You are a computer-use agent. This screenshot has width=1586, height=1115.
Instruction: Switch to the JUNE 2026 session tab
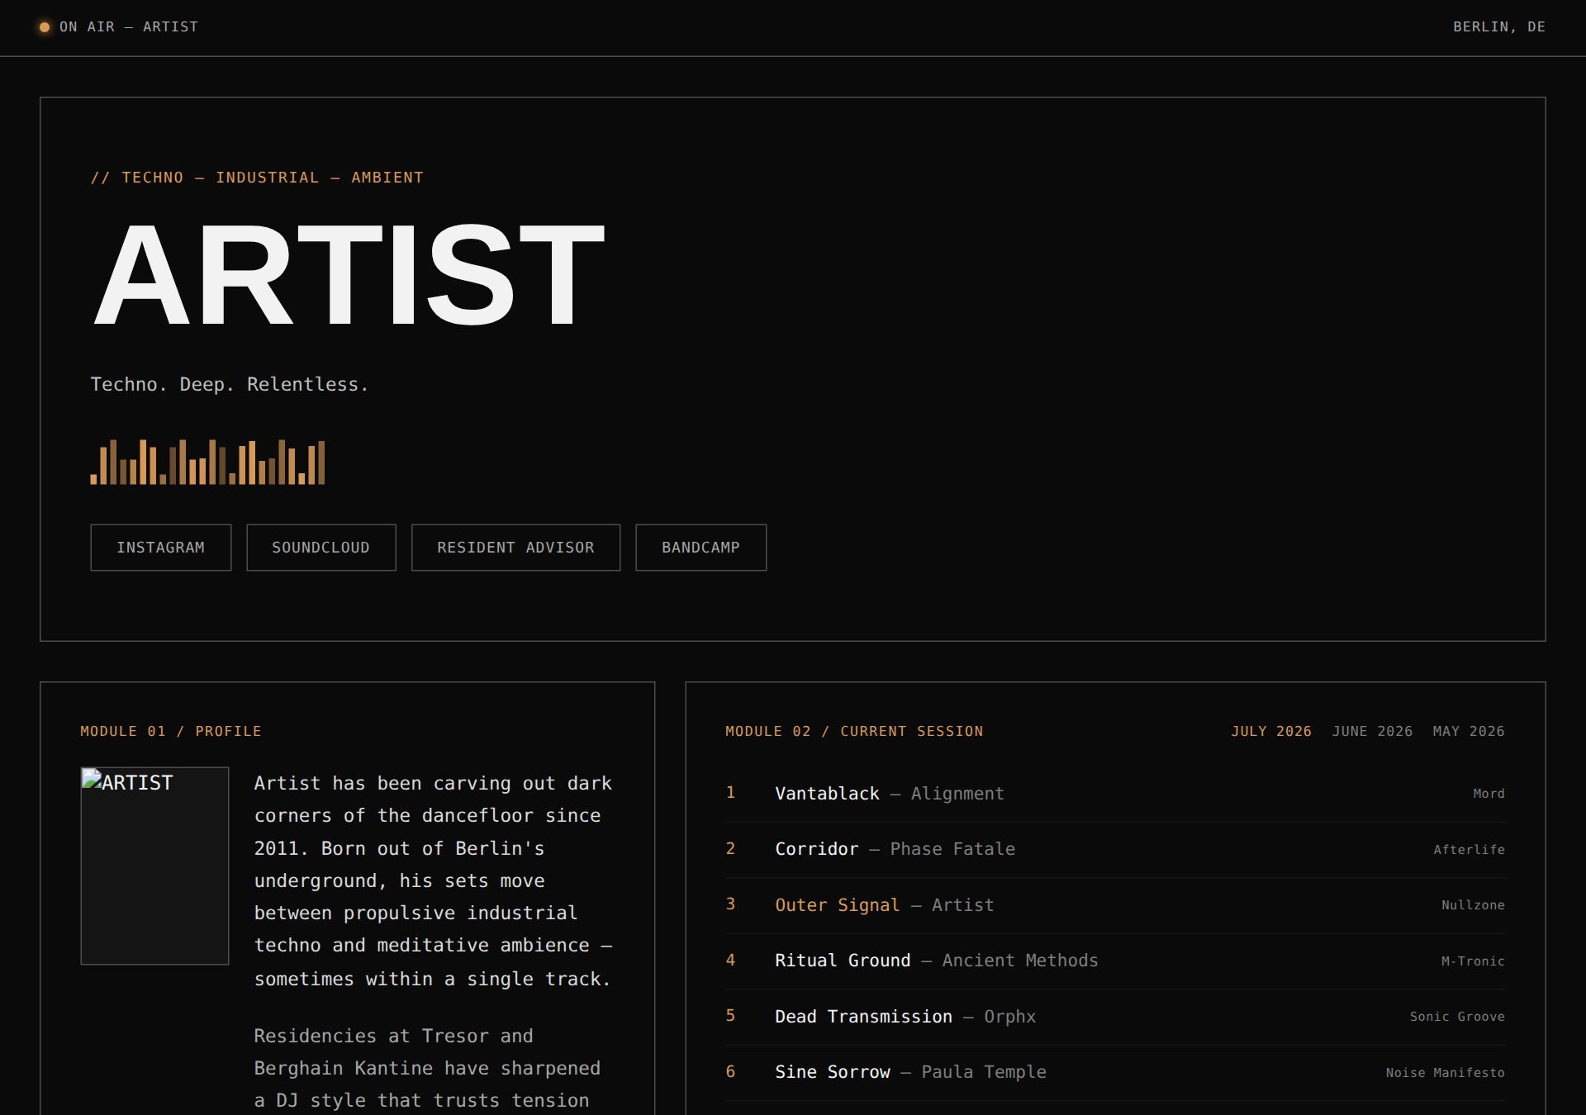tap(1372, 731)
